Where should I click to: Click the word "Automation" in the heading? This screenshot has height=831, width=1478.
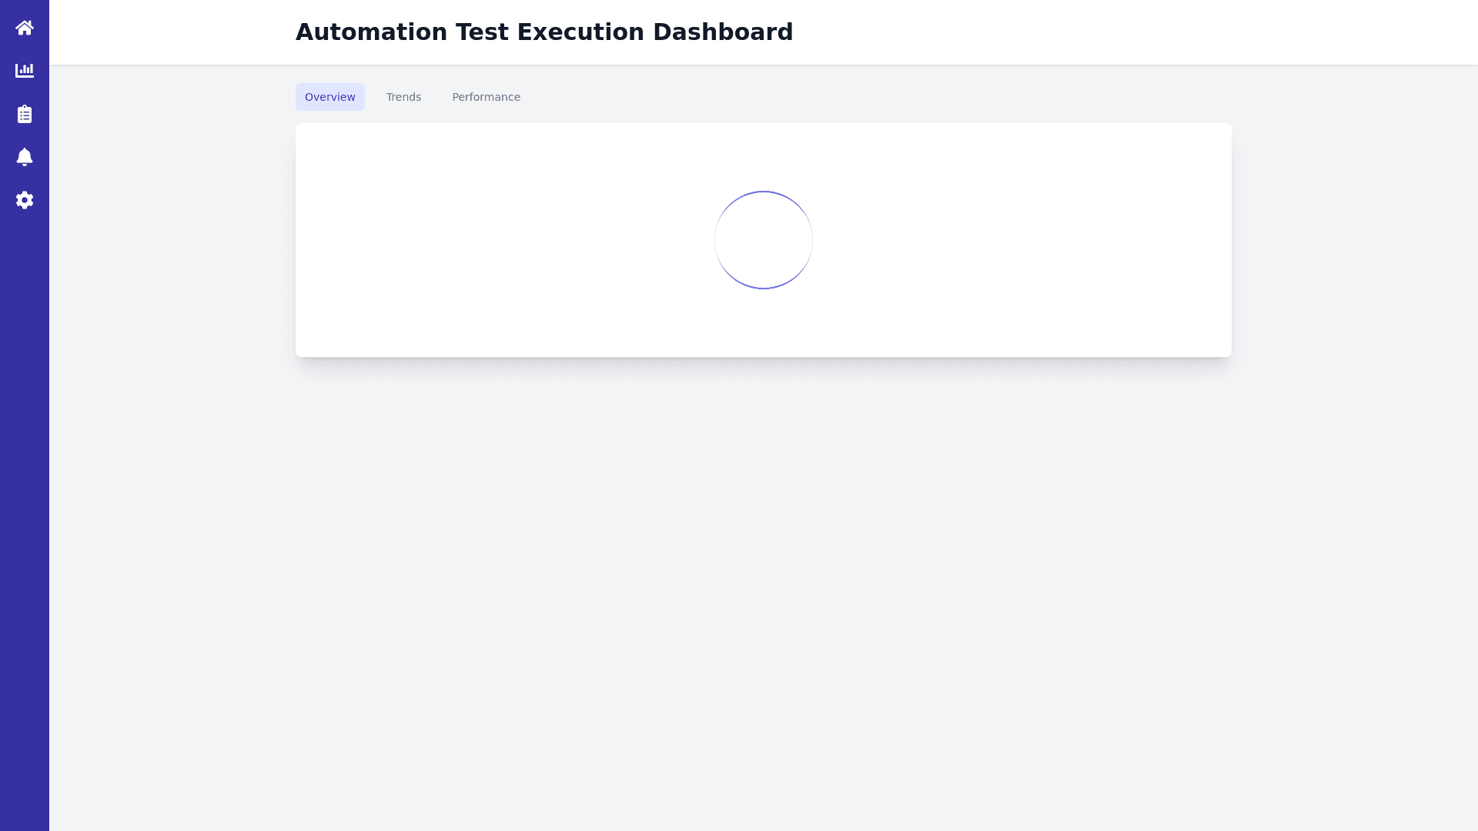[x=371, y=32]
